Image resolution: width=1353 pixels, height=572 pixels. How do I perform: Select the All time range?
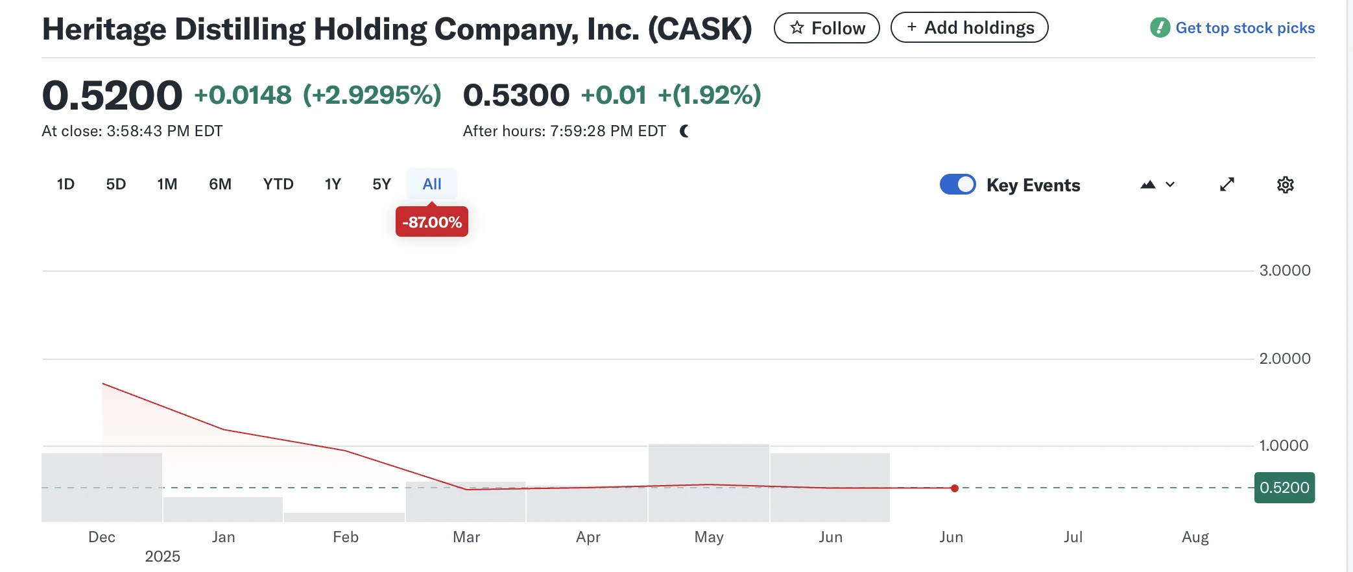tap(432, 184)
